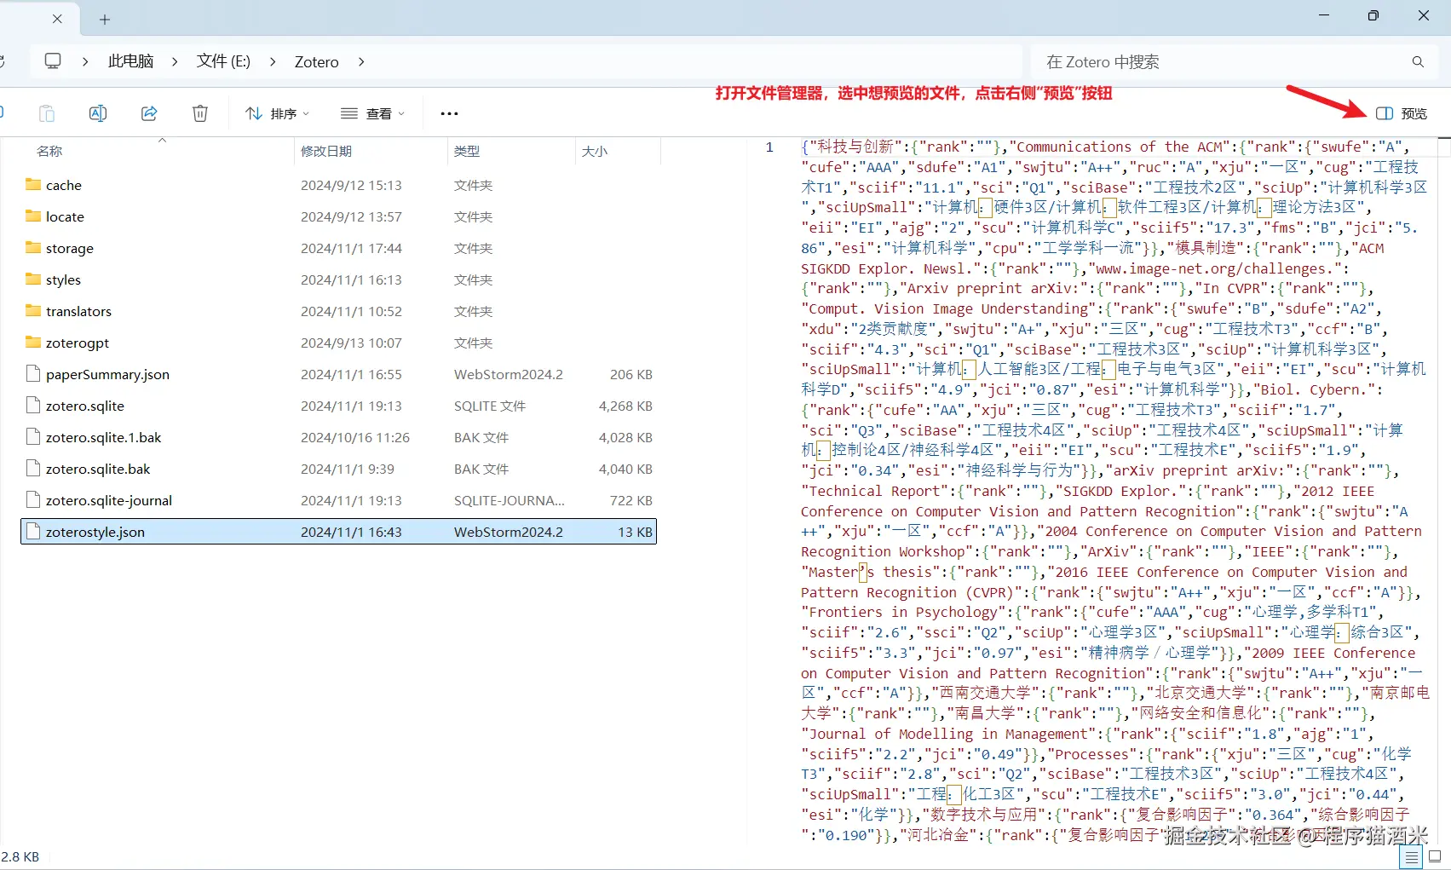Open the more options ellipsis menu
Screen dimensions: 1451x870
(449, 113)
